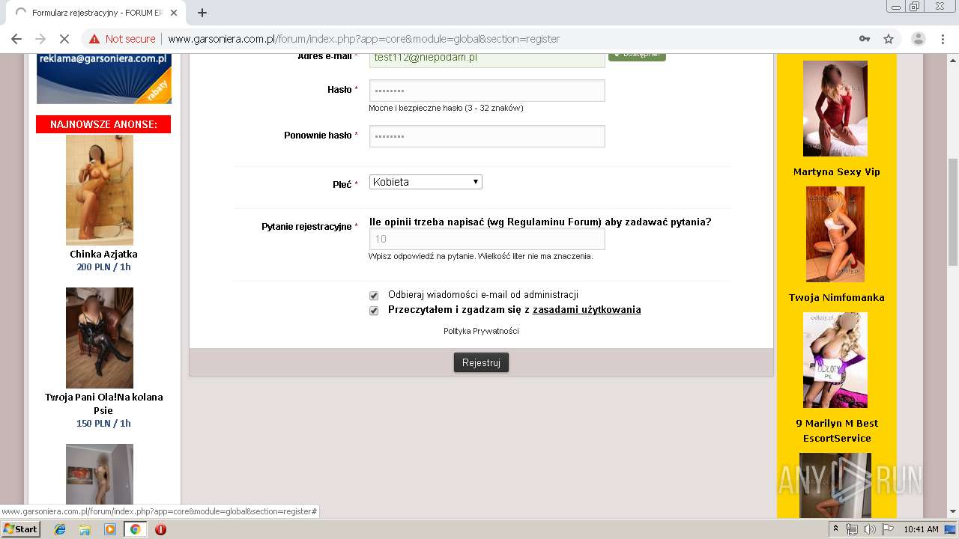
Task: Open the red Opera-style taskbar icon
Action: tap(160, 529)
